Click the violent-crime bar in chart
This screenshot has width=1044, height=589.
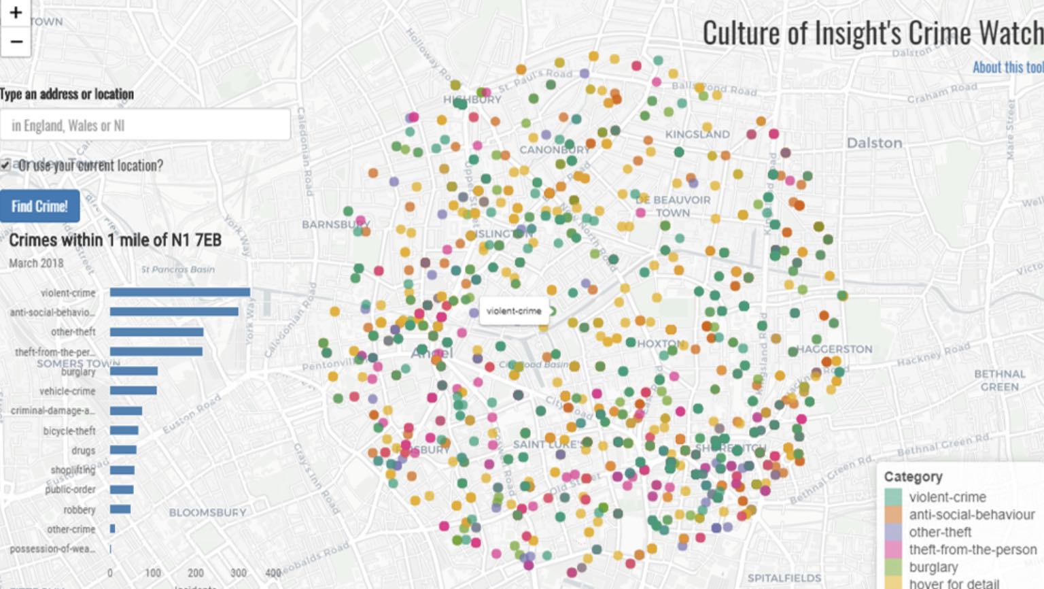click(179, 292)
